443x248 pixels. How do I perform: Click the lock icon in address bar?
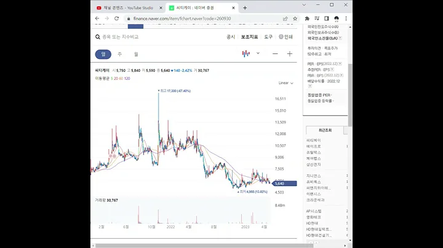(129, 18)
